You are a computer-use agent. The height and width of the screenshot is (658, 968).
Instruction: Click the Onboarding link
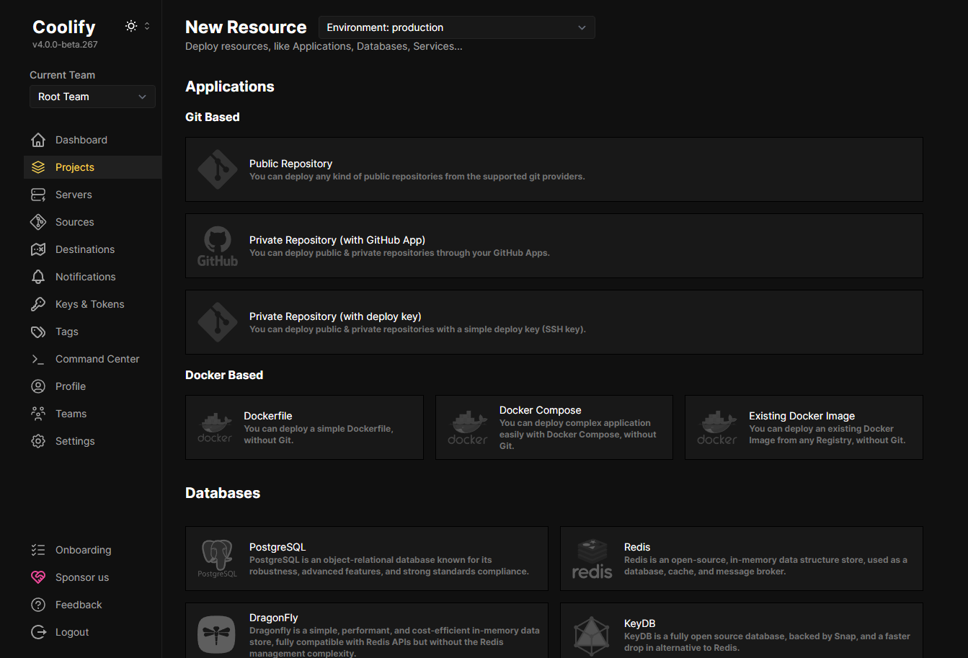[84, 550]
